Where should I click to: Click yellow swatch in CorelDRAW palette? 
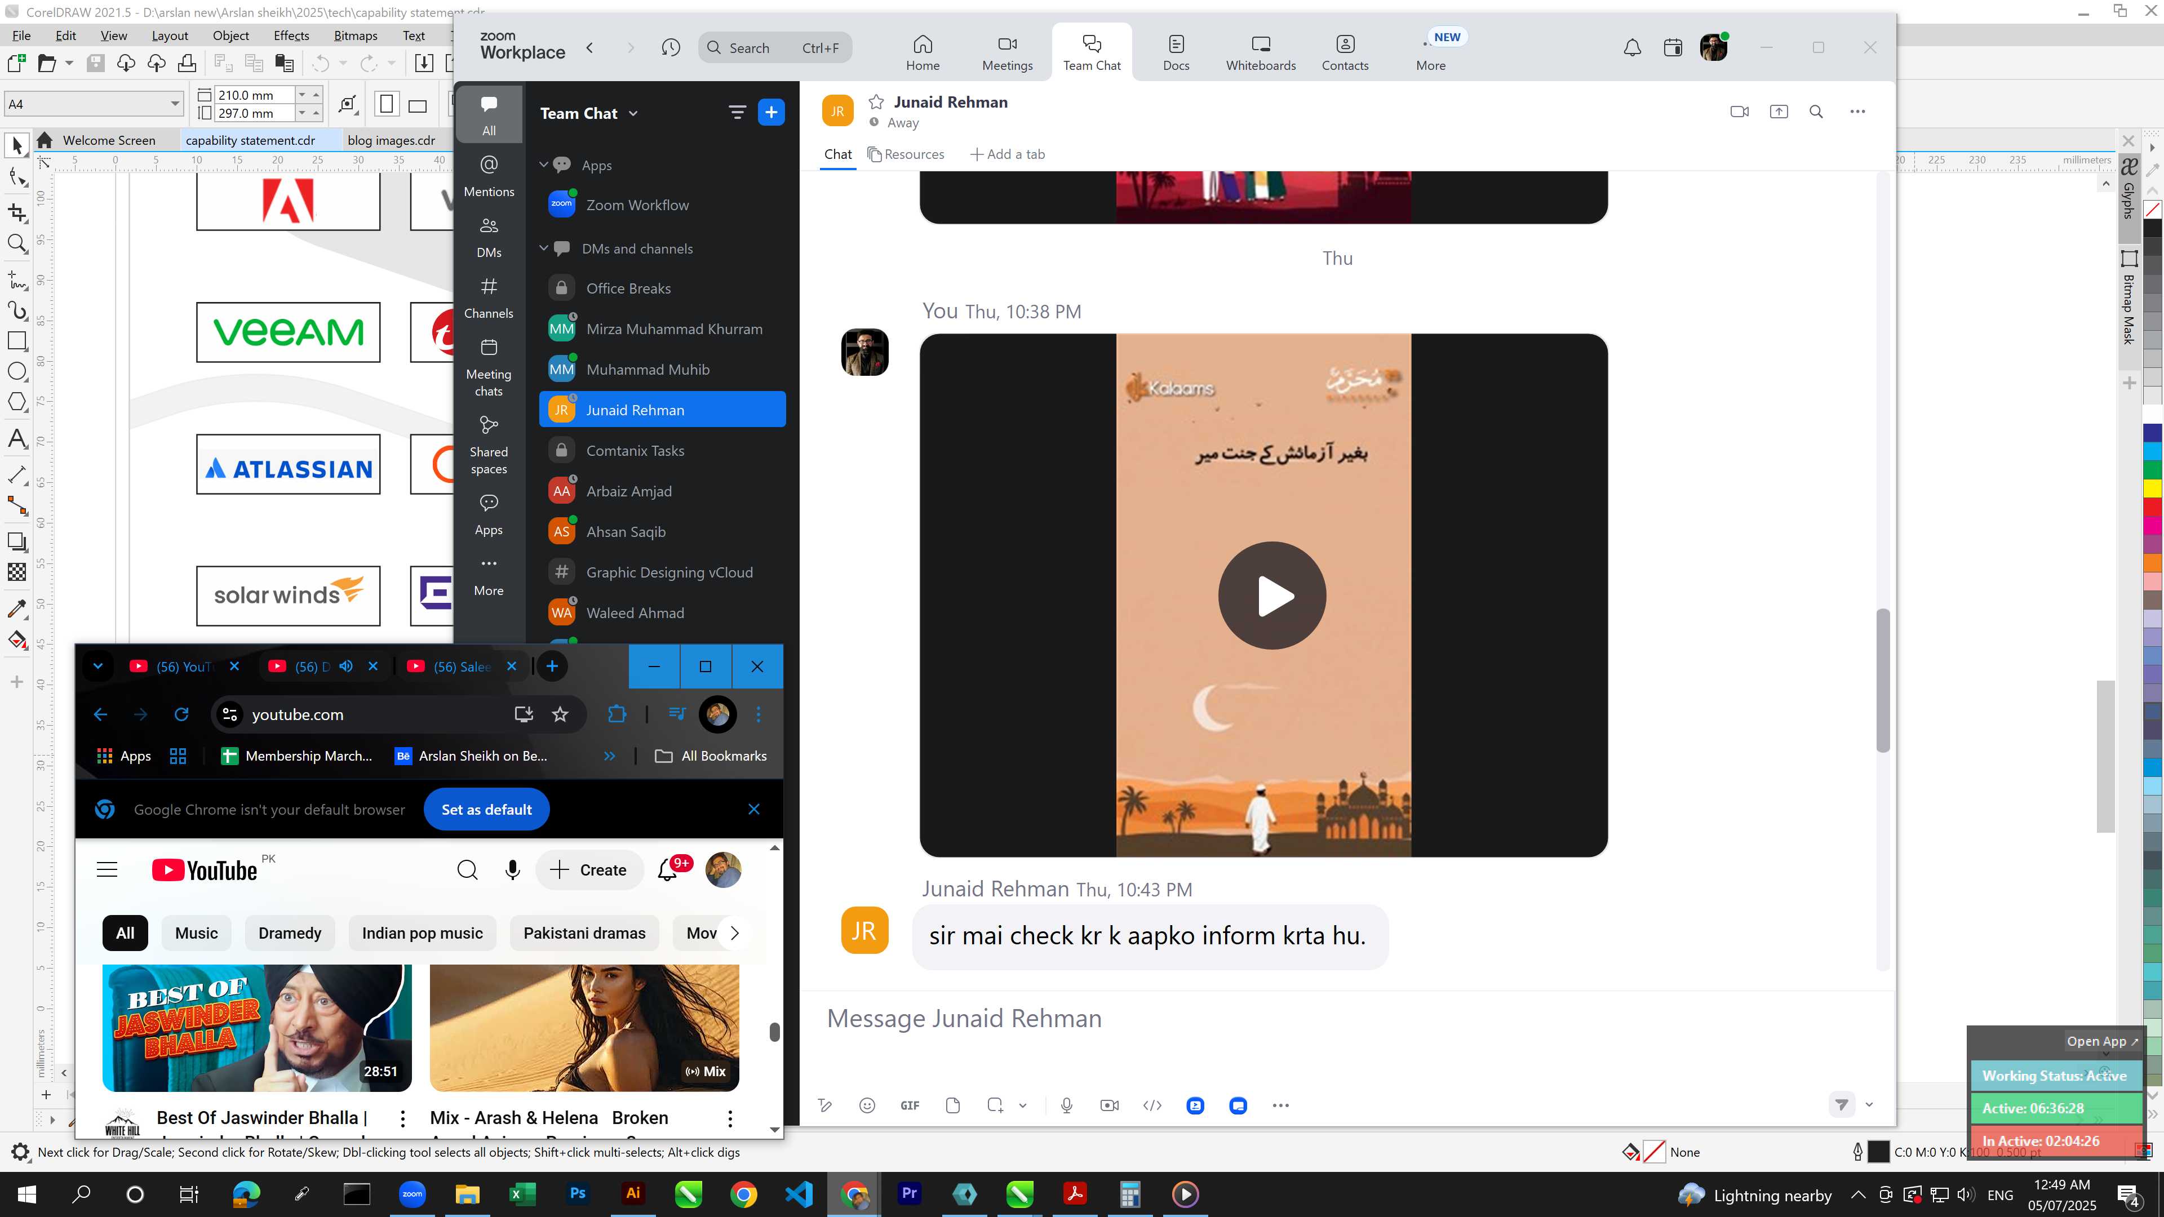(2152, 488)
